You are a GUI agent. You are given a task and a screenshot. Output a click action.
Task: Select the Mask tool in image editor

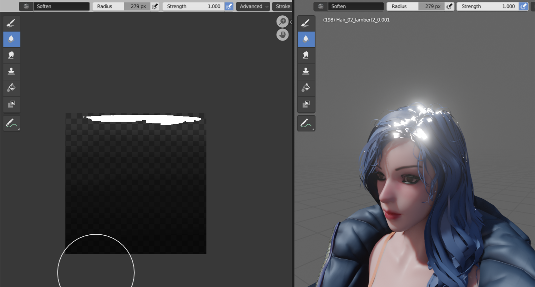pyautogui.click(x=11, y=104)
